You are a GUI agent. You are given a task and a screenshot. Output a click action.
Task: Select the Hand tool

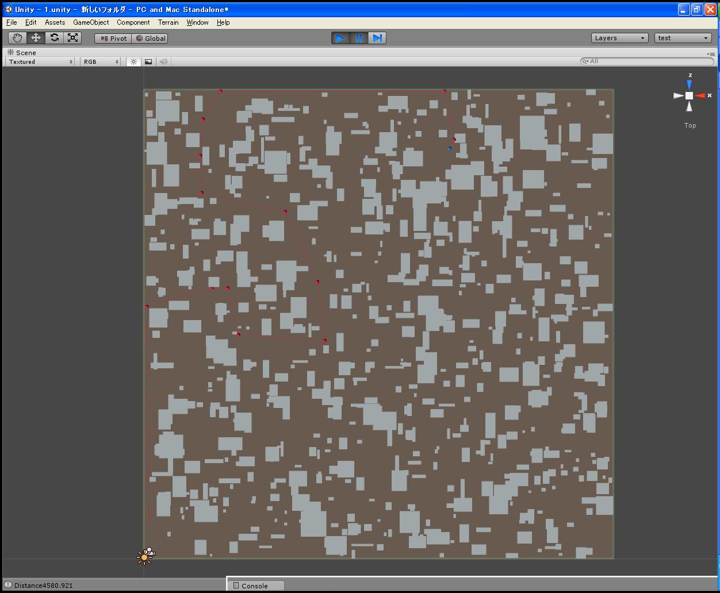(x=17, y=38)
